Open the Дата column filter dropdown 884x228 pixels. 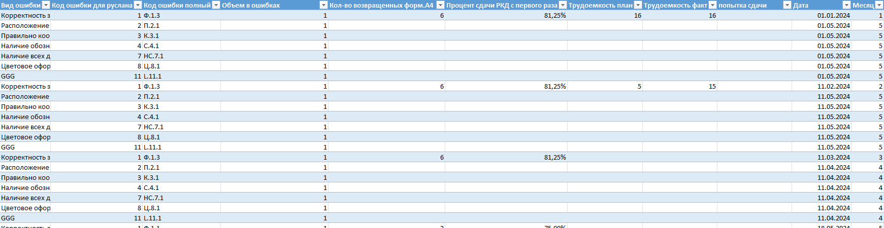pyautogui.click(x=846, y=5)
